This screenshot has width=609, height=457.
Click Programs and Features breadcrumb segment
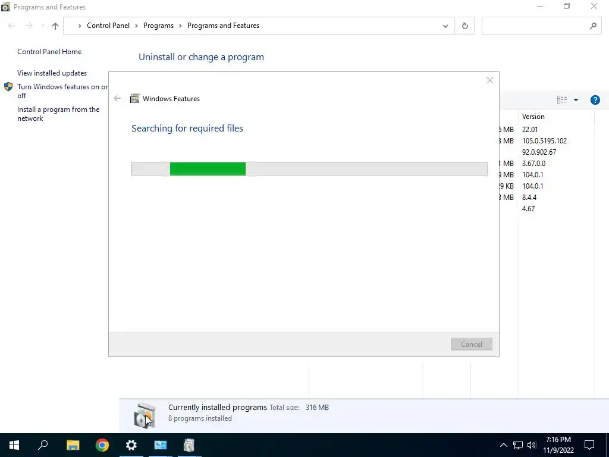point(224,26)
